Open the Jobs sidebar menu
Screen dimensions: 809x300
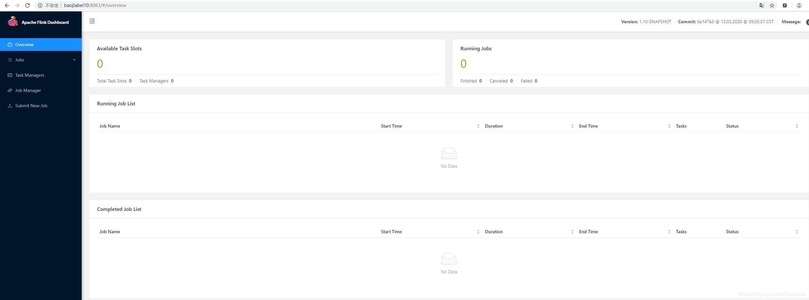[x=41, y=60]
